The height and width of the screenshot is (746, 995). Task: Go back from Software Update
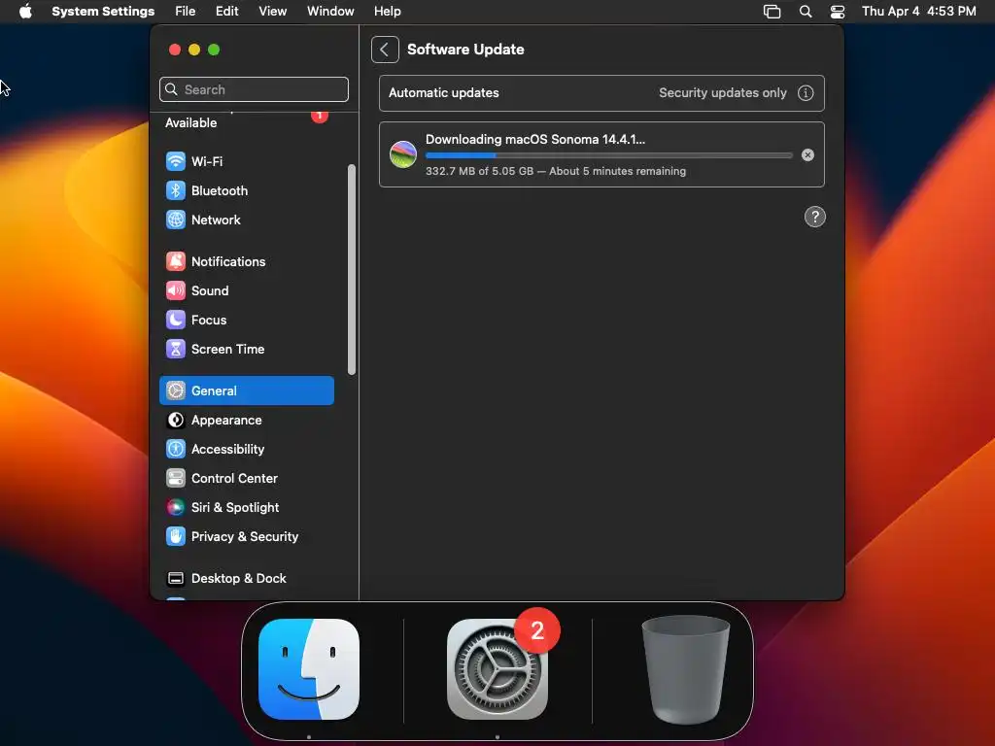pyautogui.click(x=385, y=50)
